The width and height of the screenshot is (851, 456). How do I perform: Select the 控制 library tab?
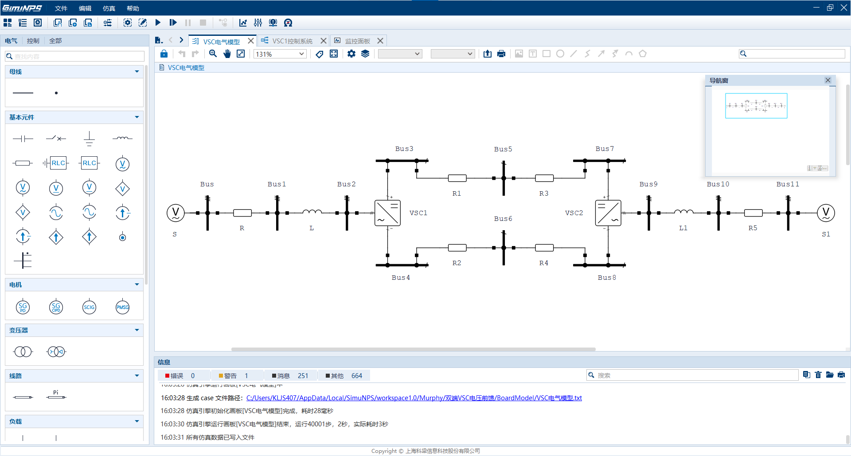[x=33, y=41]
